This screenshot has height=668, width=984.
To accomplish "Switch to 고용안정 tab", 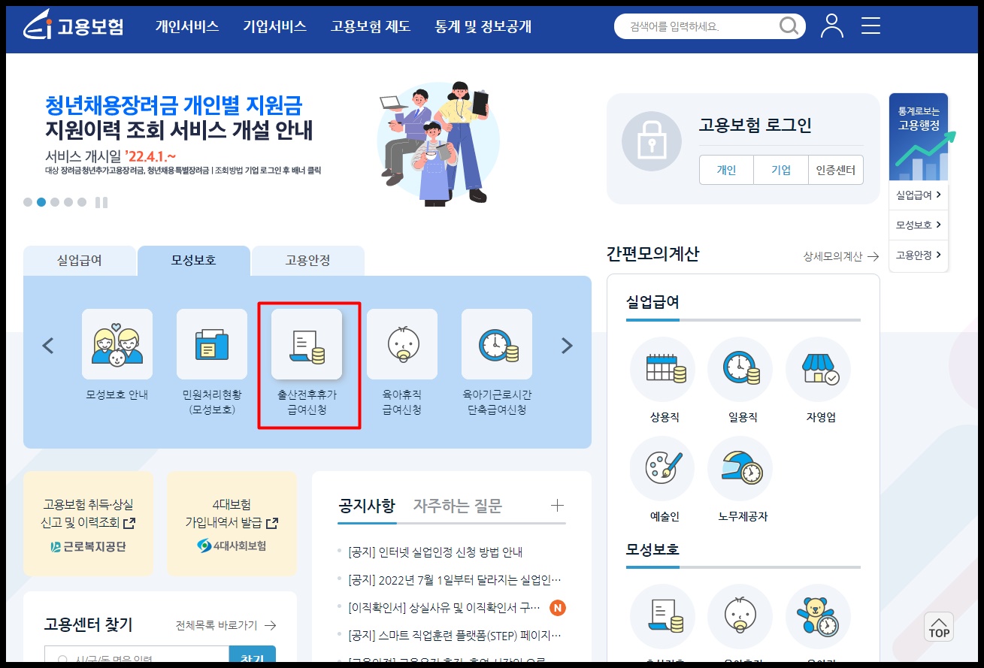I will coord(307,261).
